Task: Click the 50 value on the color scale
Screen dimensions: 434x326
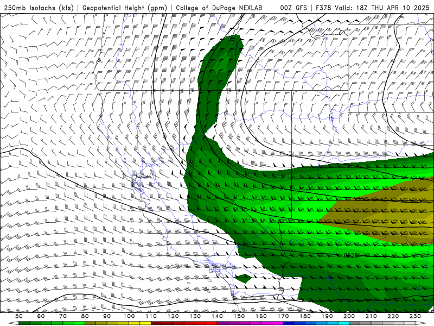Action: (19, 316)
